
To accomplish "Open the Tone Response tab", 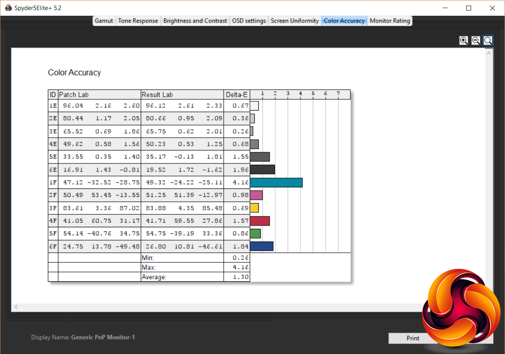I will tap(138, 21).
